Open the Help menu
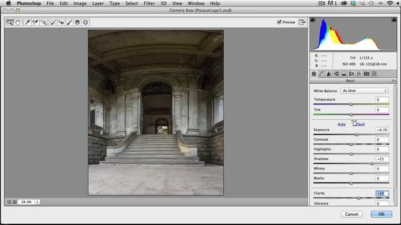The image size is (401, 225). pos(215,3)
